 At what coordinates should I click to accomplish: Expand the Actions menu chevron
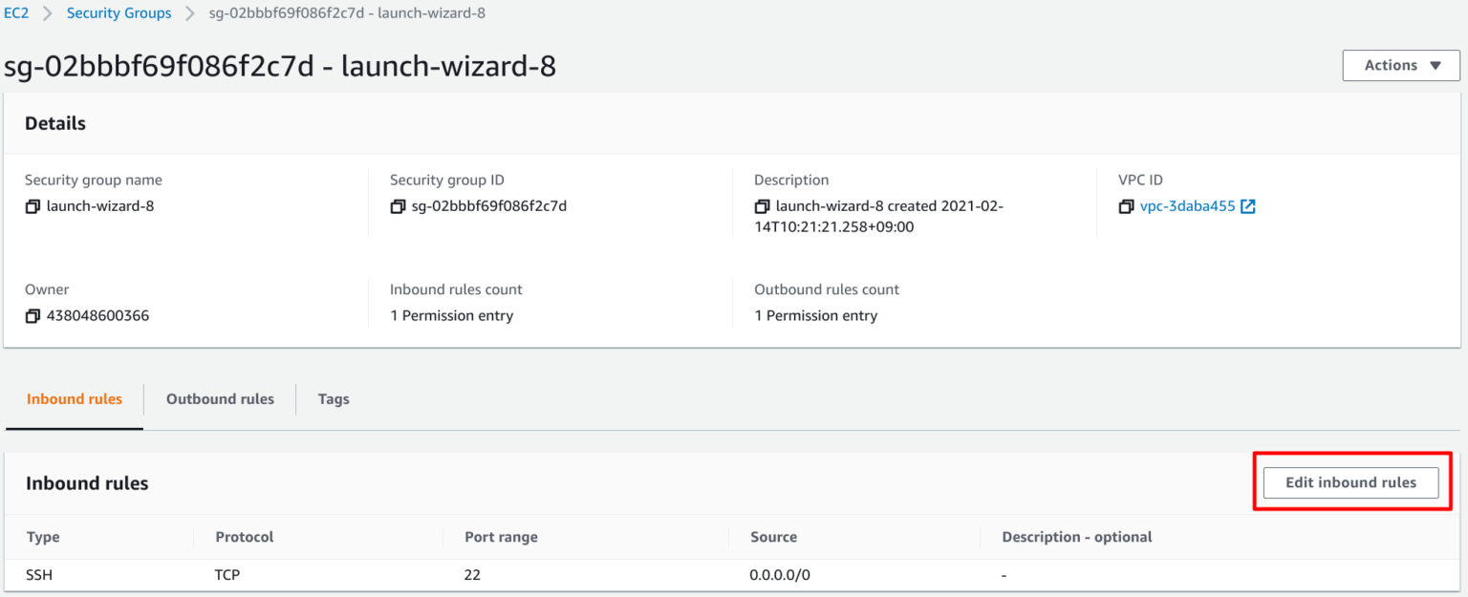pos(1436,66)
